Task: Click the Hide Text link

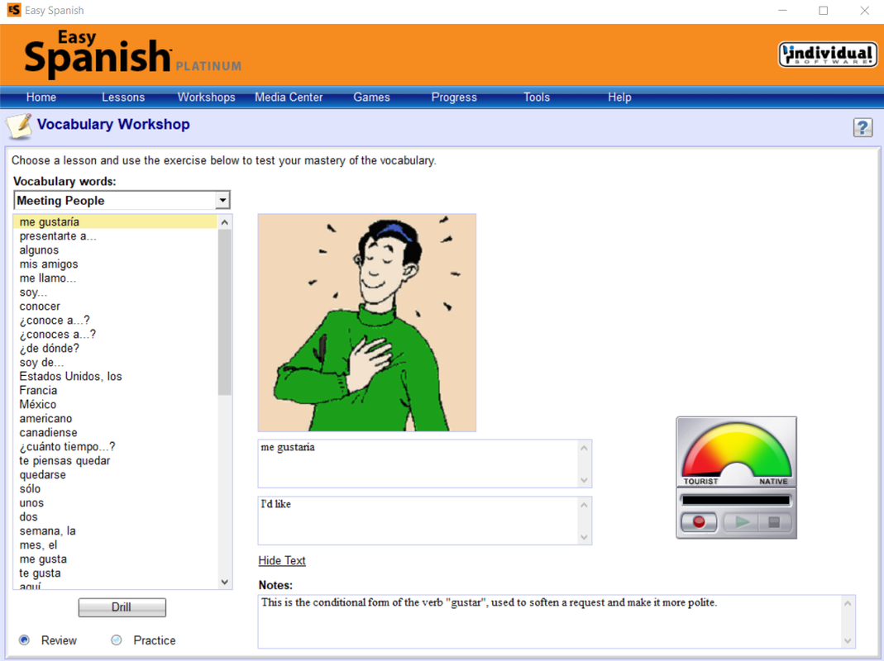Action: (x=282, y=561)
